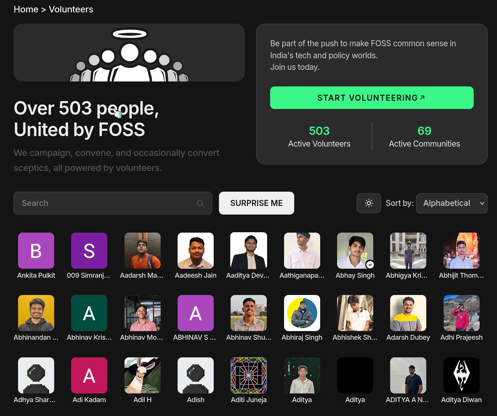Open Ankita Pulkit's purple B avatar
Viewport: 497px width, 416px height.
pos(36,251)
